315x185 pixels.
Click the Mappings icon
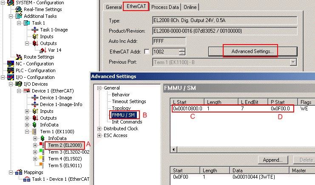tap(19, 172)
